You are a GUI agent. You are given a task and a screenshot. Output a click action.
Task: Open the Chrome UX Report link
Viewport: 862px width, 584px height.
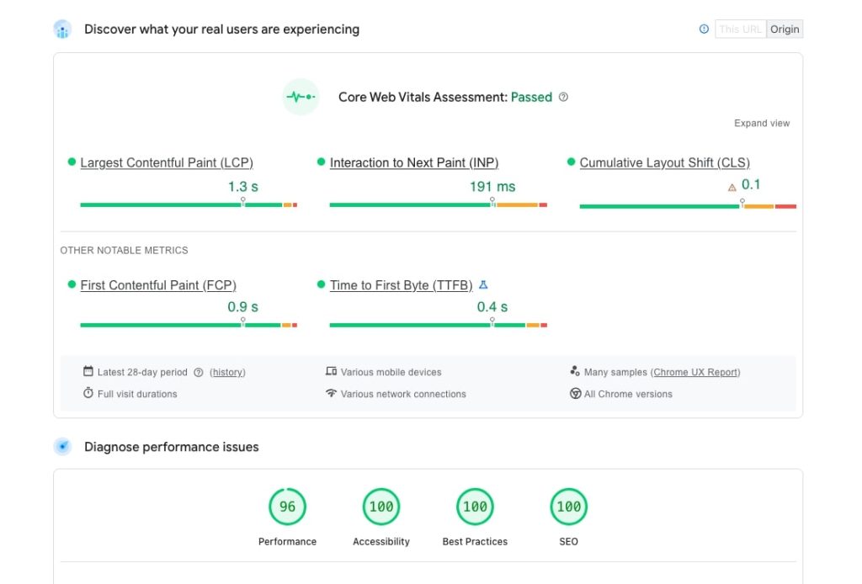[695, 371]
